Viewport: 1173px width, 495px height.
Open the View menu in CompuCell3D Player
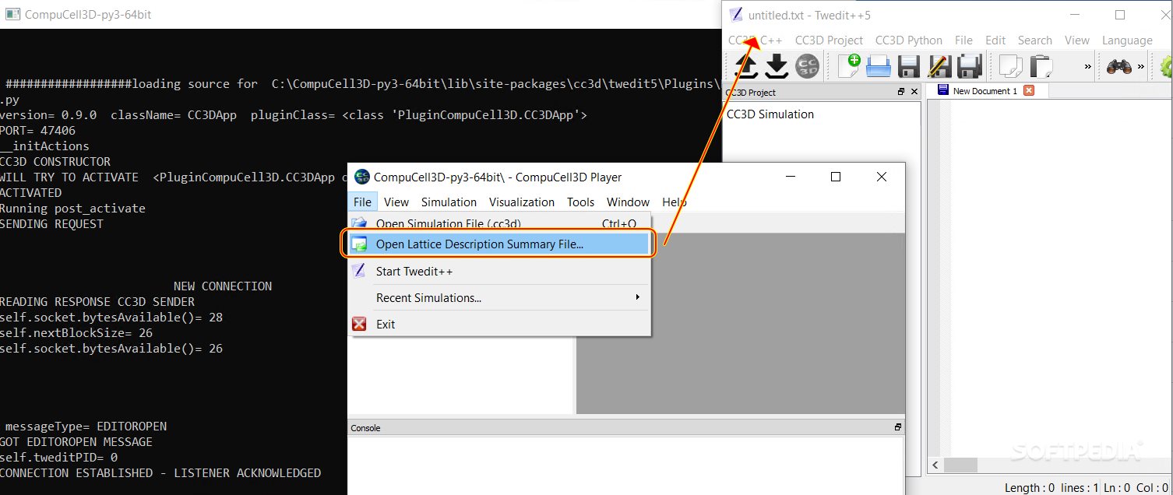[396, 202]
